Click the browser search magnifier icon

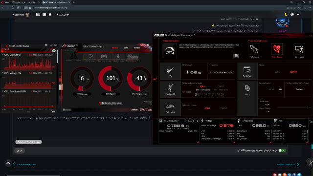[291, 2]
